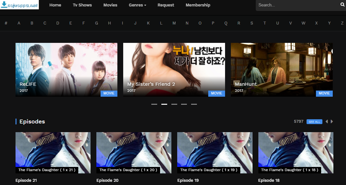Click the SEE ALL episodes button
Viewport: 346px width, 185px height.
click(314, 122)
